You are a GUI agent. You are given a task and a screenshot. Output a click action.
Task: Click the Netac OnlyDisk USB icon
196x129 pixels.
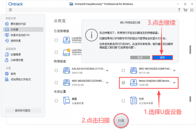[x=134, y=83]
